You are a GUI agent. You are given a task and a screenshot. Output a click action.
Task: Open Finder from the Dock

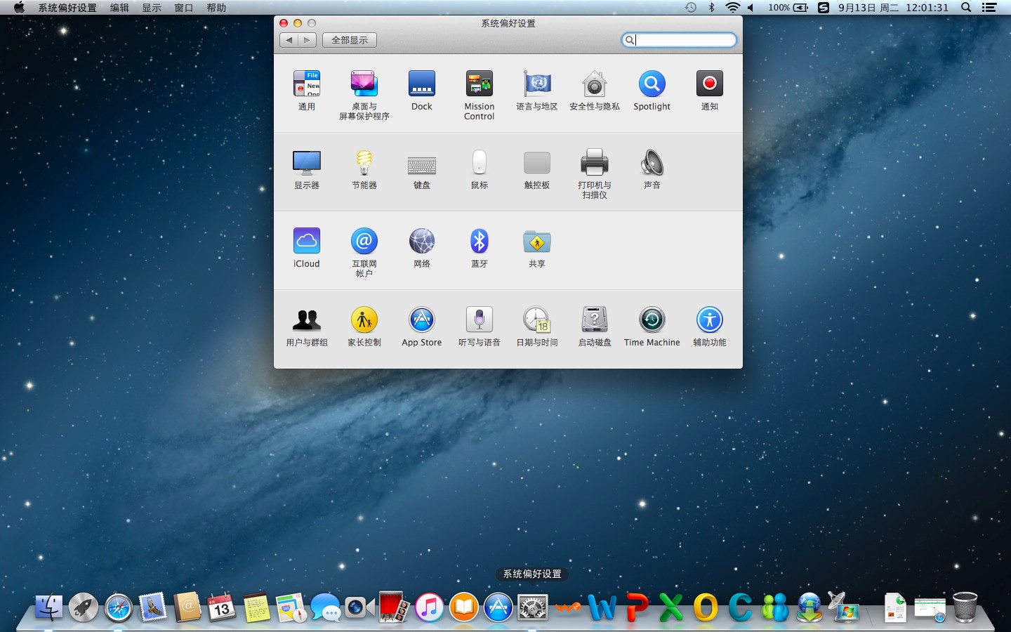(x=48, y=607)
